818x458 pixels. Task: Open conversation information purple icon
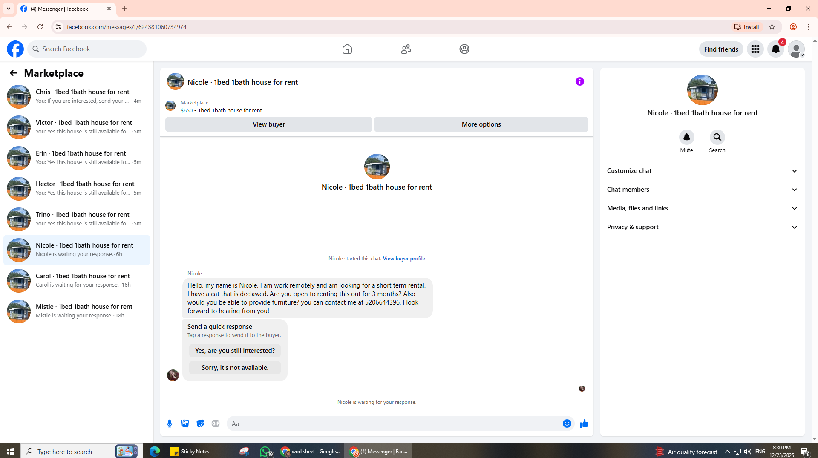[x=580, y=81]
